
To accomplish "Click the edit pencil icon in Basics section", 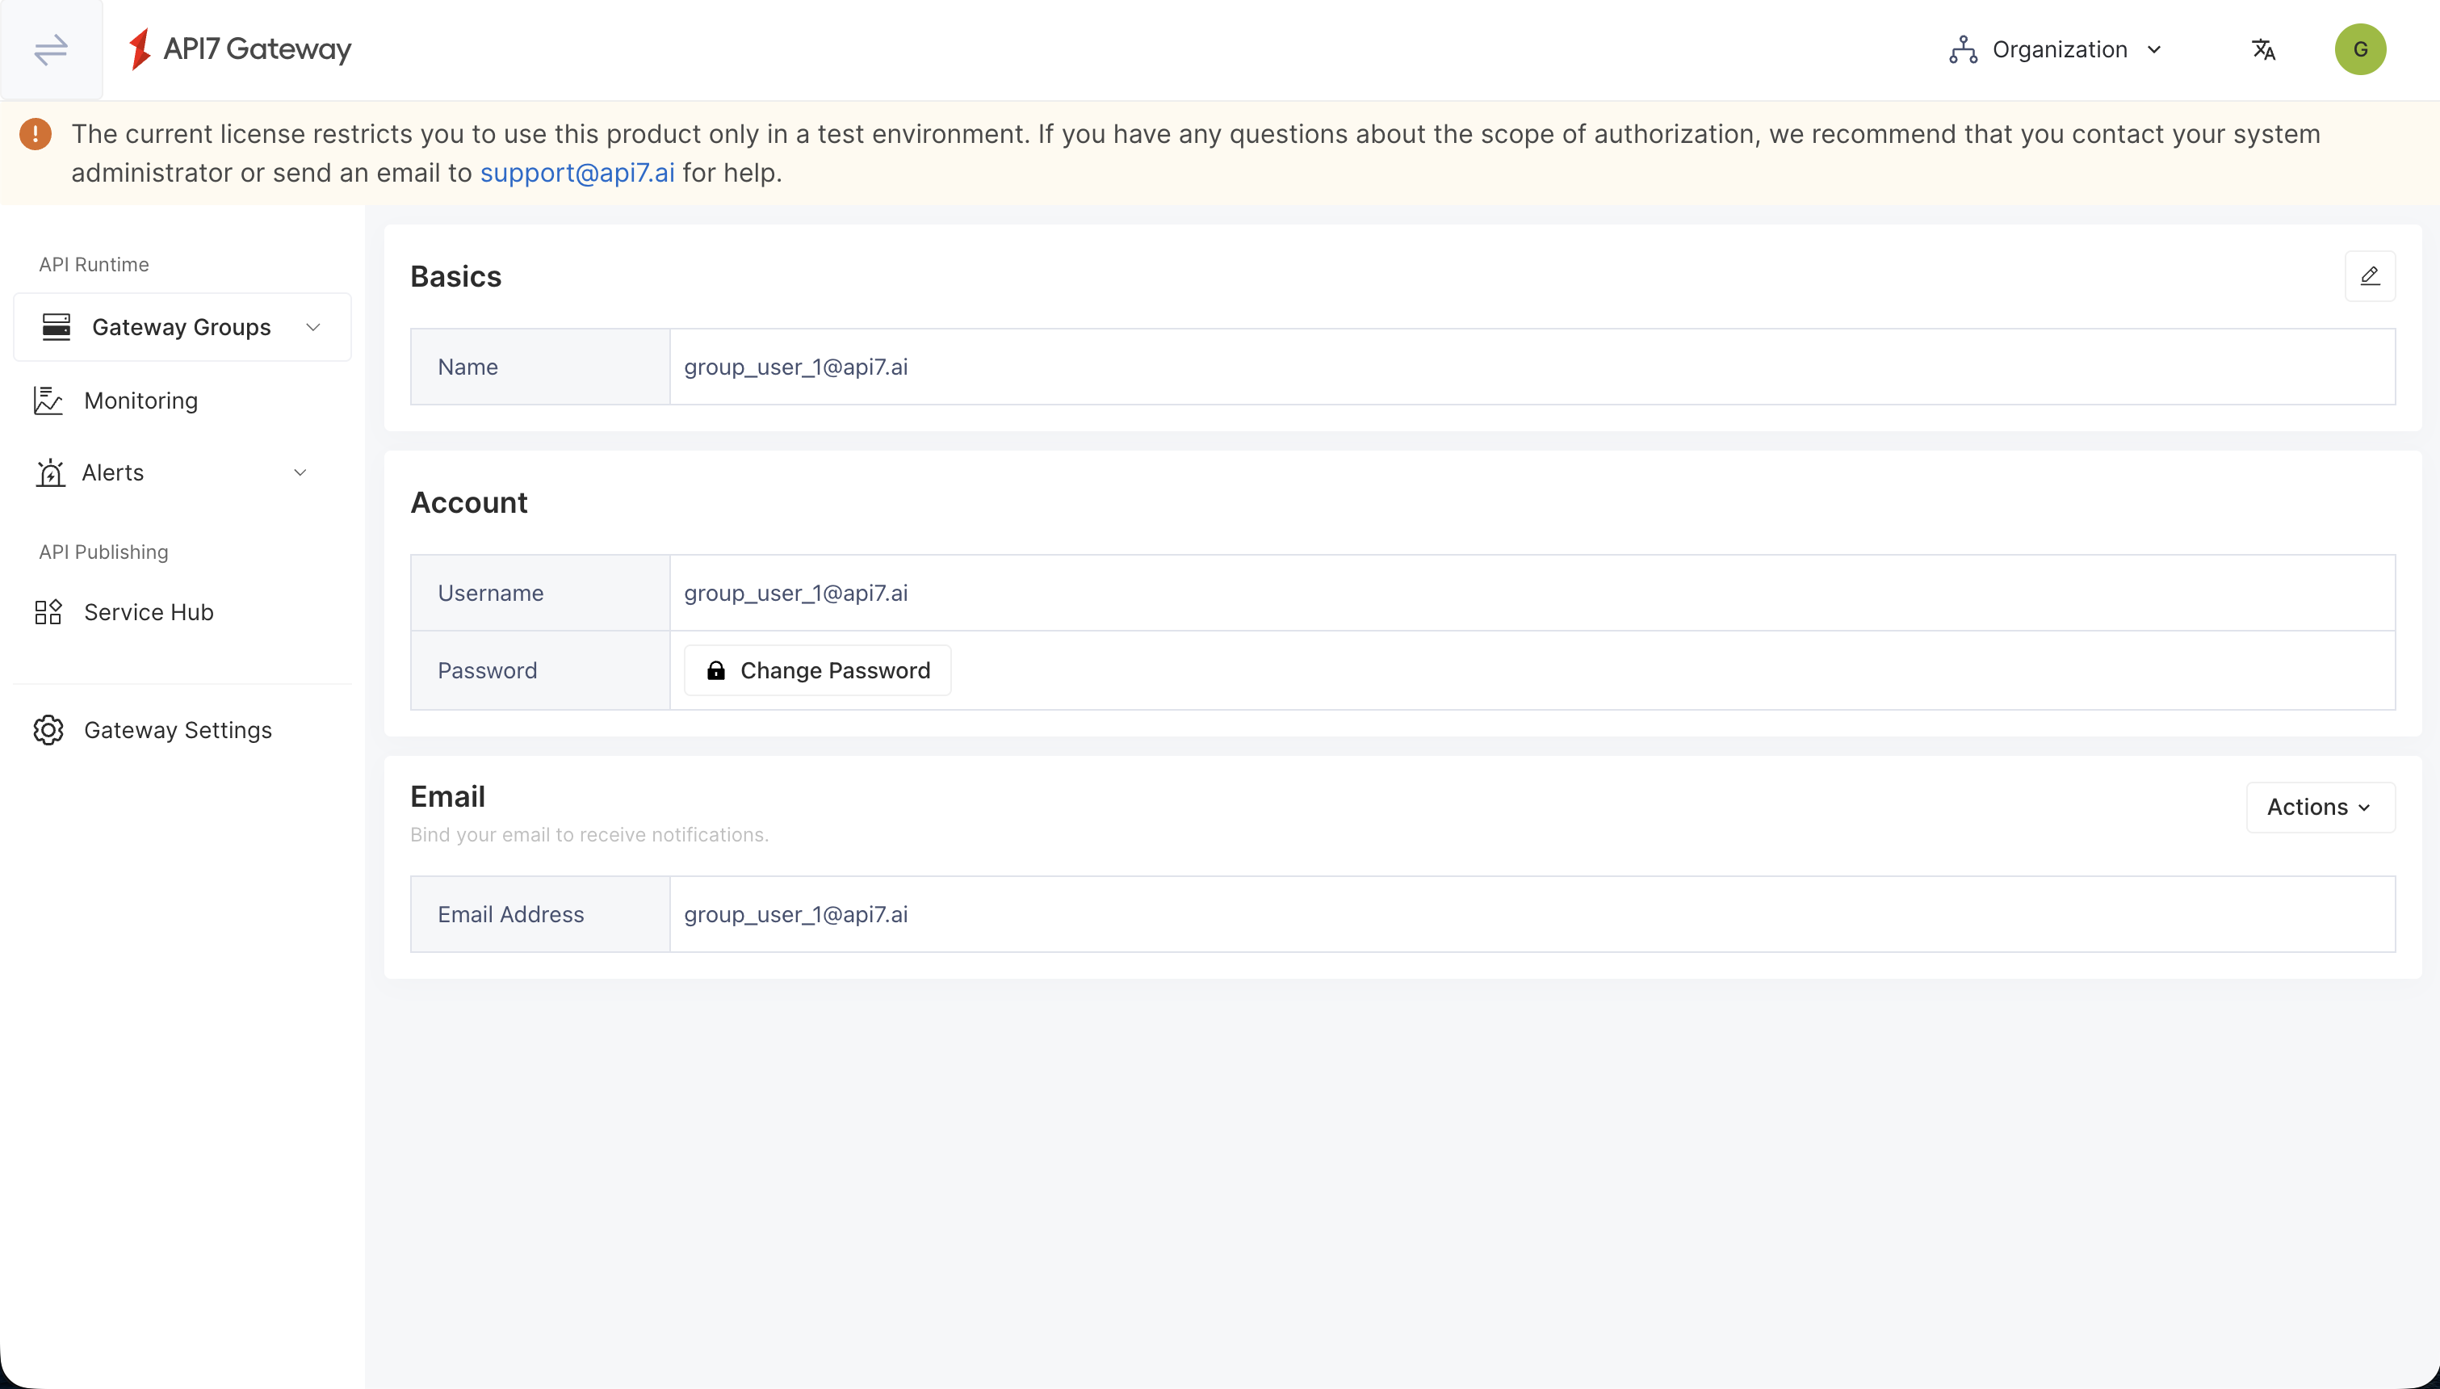I will point(2371,275).
